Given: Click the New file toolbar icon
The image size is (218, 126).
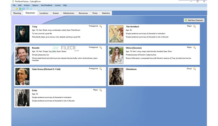Looking at the screenshot, I should pos(14,9).
